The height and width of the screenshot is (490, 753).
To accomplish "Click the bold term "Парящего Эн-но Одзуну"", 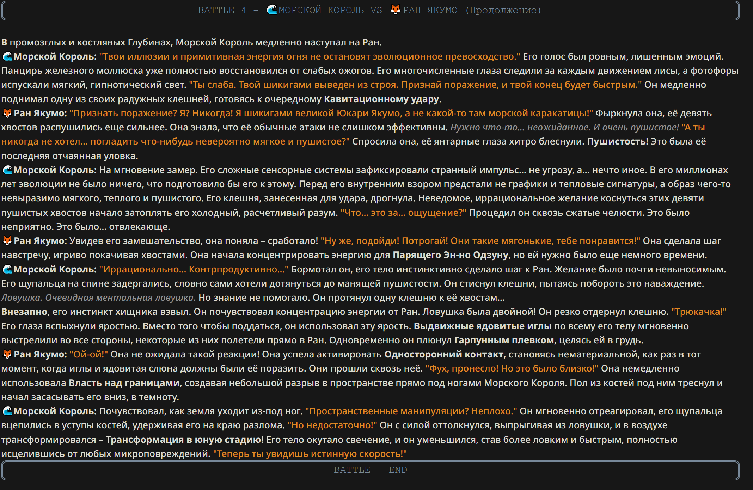I will tap(451, 255).
